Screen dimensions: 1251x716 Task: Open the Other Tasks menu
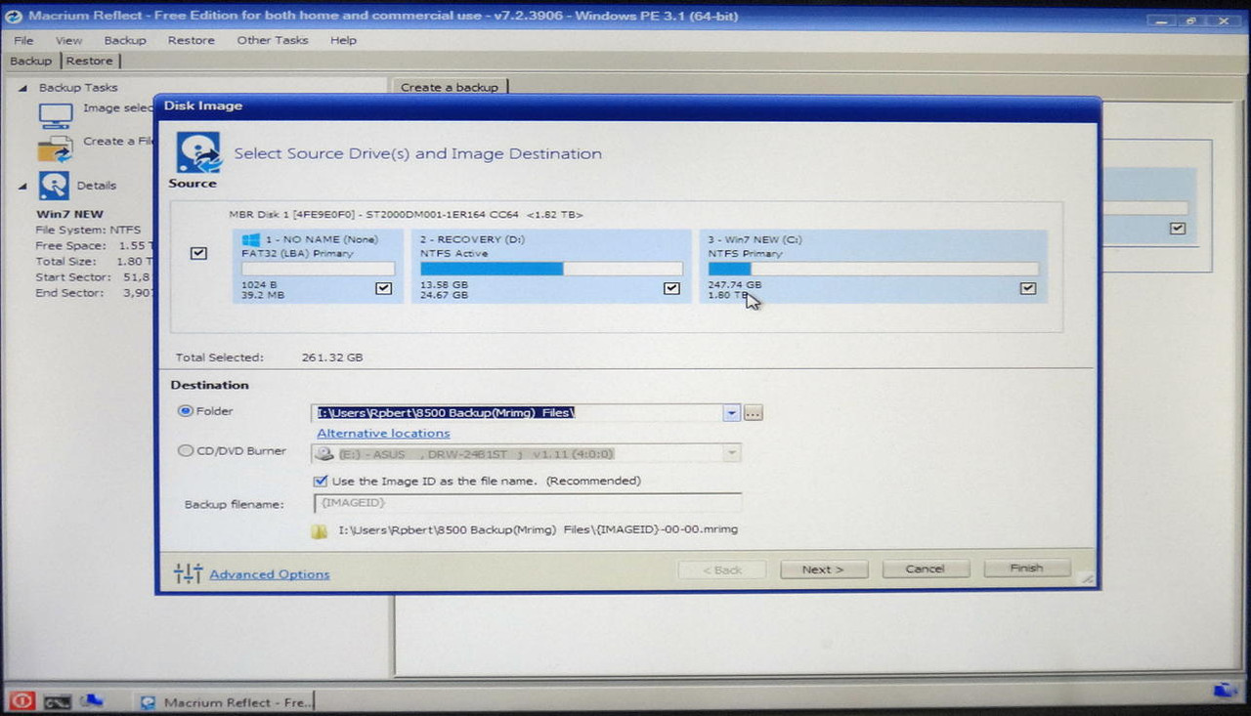pyautogui.click(x=272, y=40)
